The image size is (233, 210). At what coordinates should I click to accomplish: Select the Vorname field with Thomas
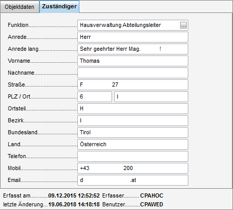(133, 61)
